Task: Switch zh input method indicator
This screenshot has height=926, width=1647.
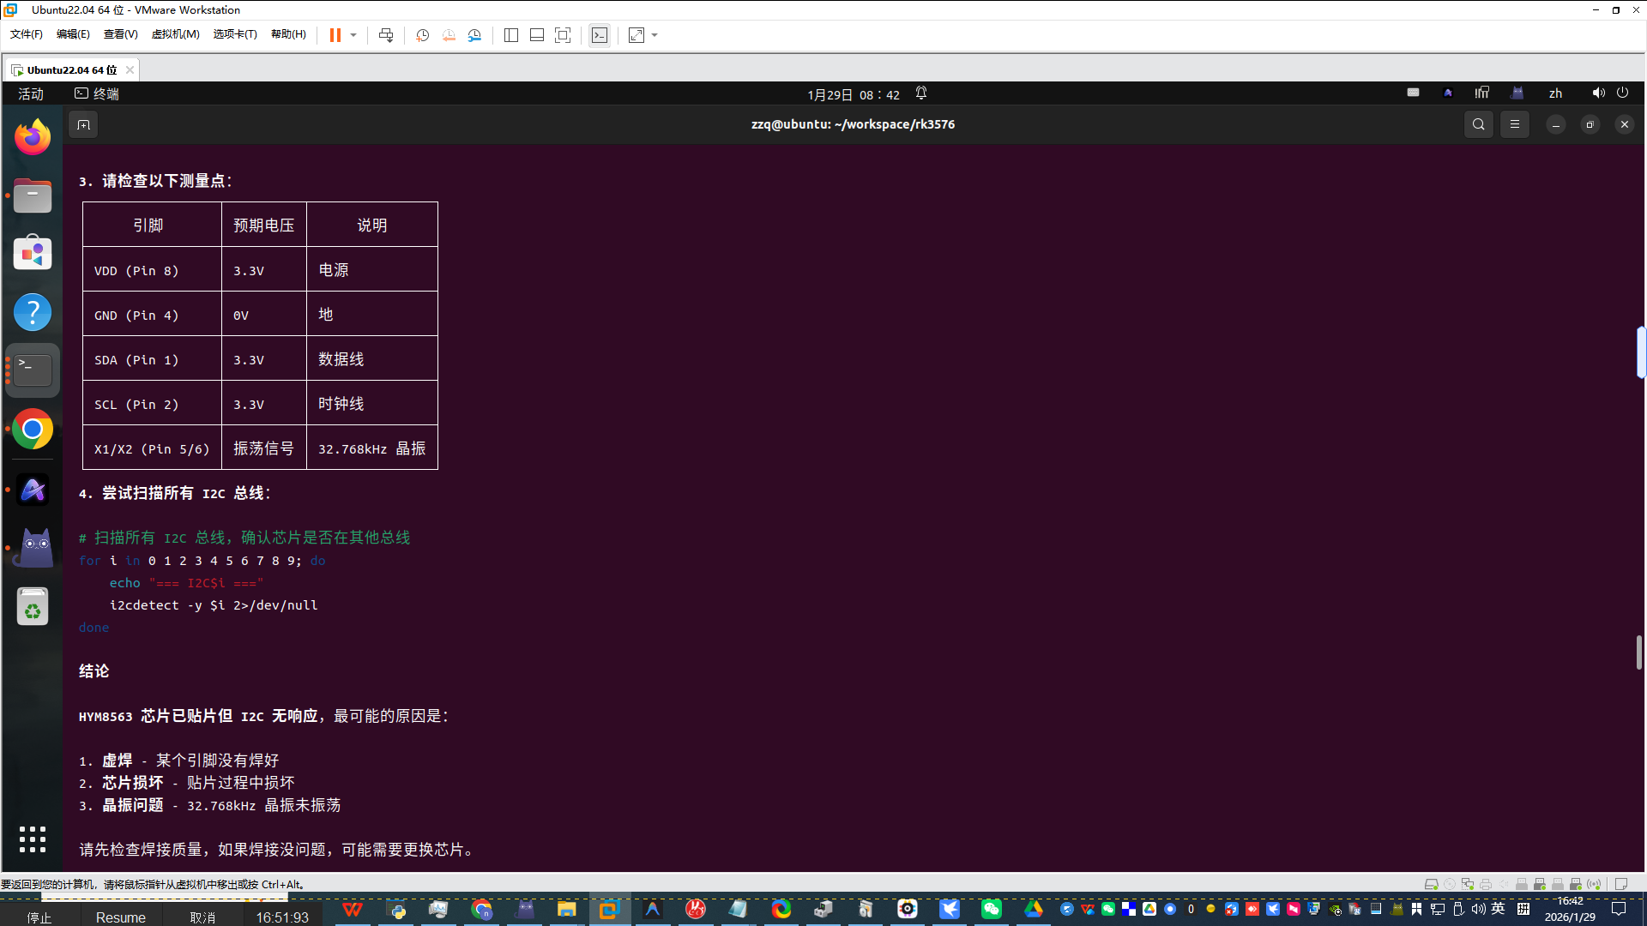Action: (x=1555, y=93)
